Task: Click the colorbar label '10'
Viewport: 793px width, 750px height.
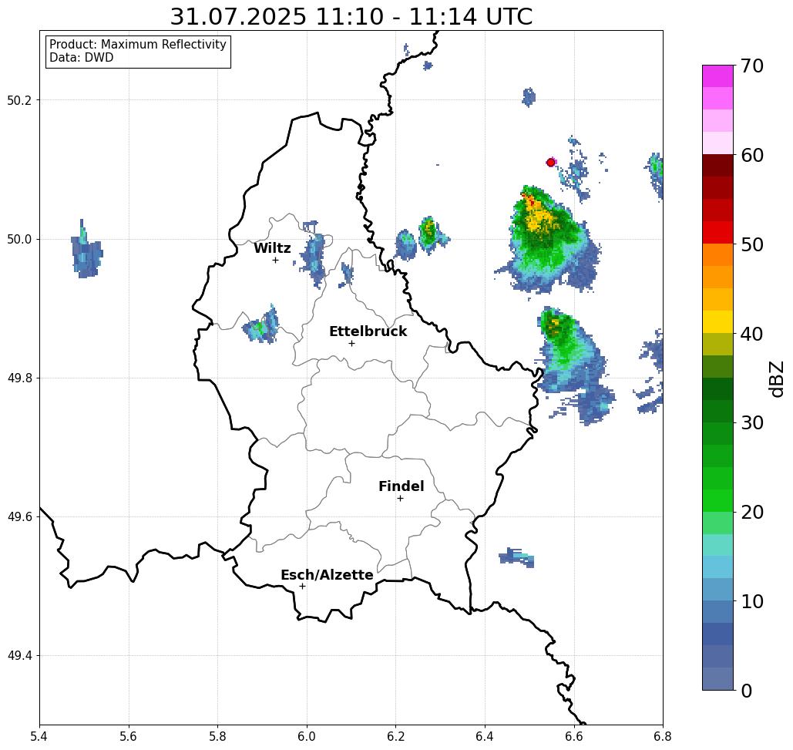Action: tap(751, 601)
